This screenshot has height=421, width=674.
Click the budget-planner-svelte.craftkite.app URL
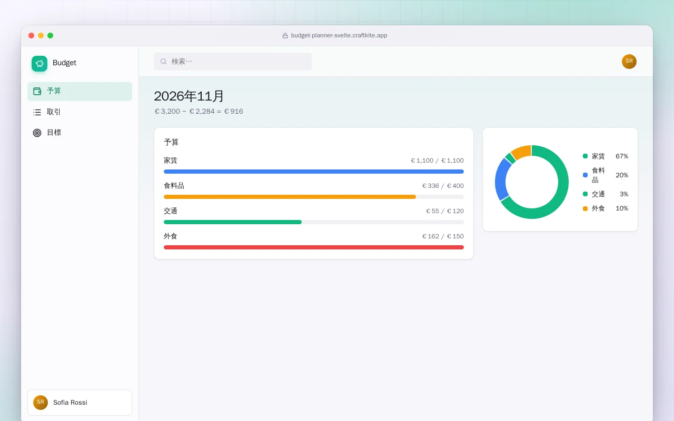(339, 36)
